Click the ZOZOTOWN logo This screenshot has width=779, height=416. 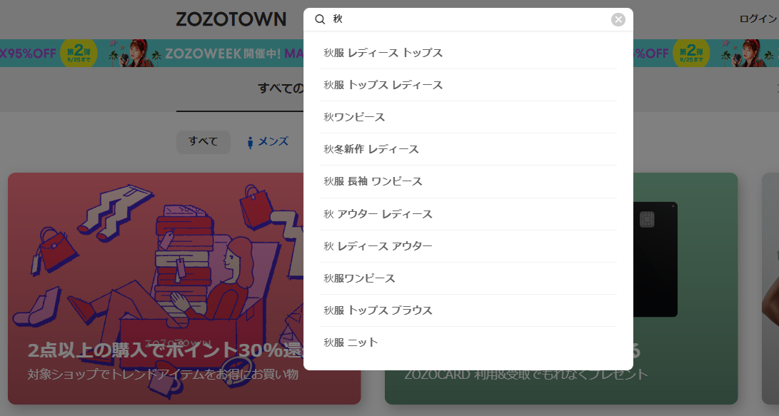pos(229,19)
